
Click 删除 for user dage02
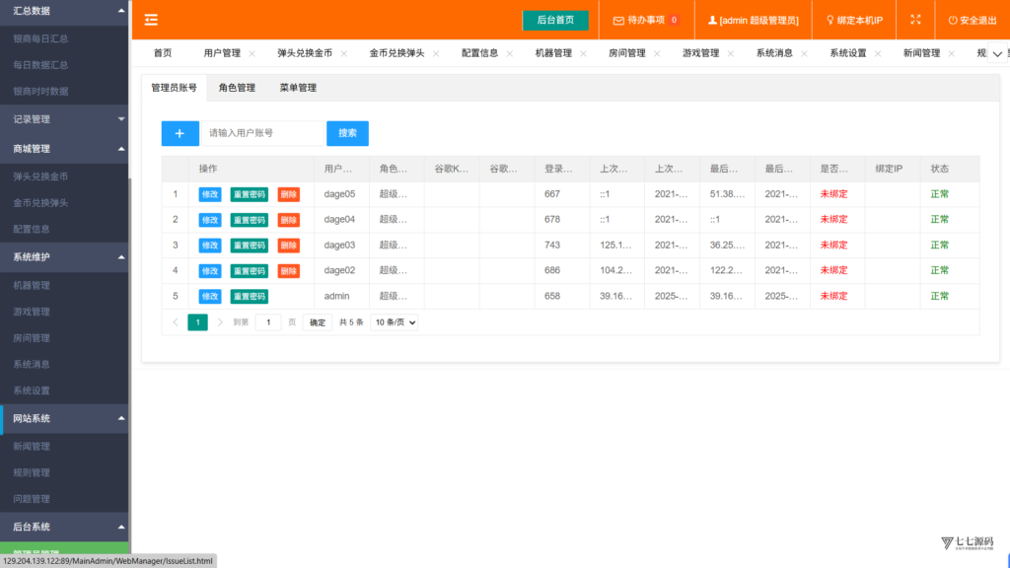[289, 271]
